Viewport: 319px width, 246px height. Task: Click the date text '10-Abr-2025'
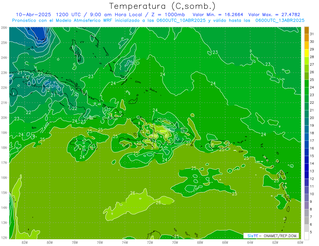[33, 15]
